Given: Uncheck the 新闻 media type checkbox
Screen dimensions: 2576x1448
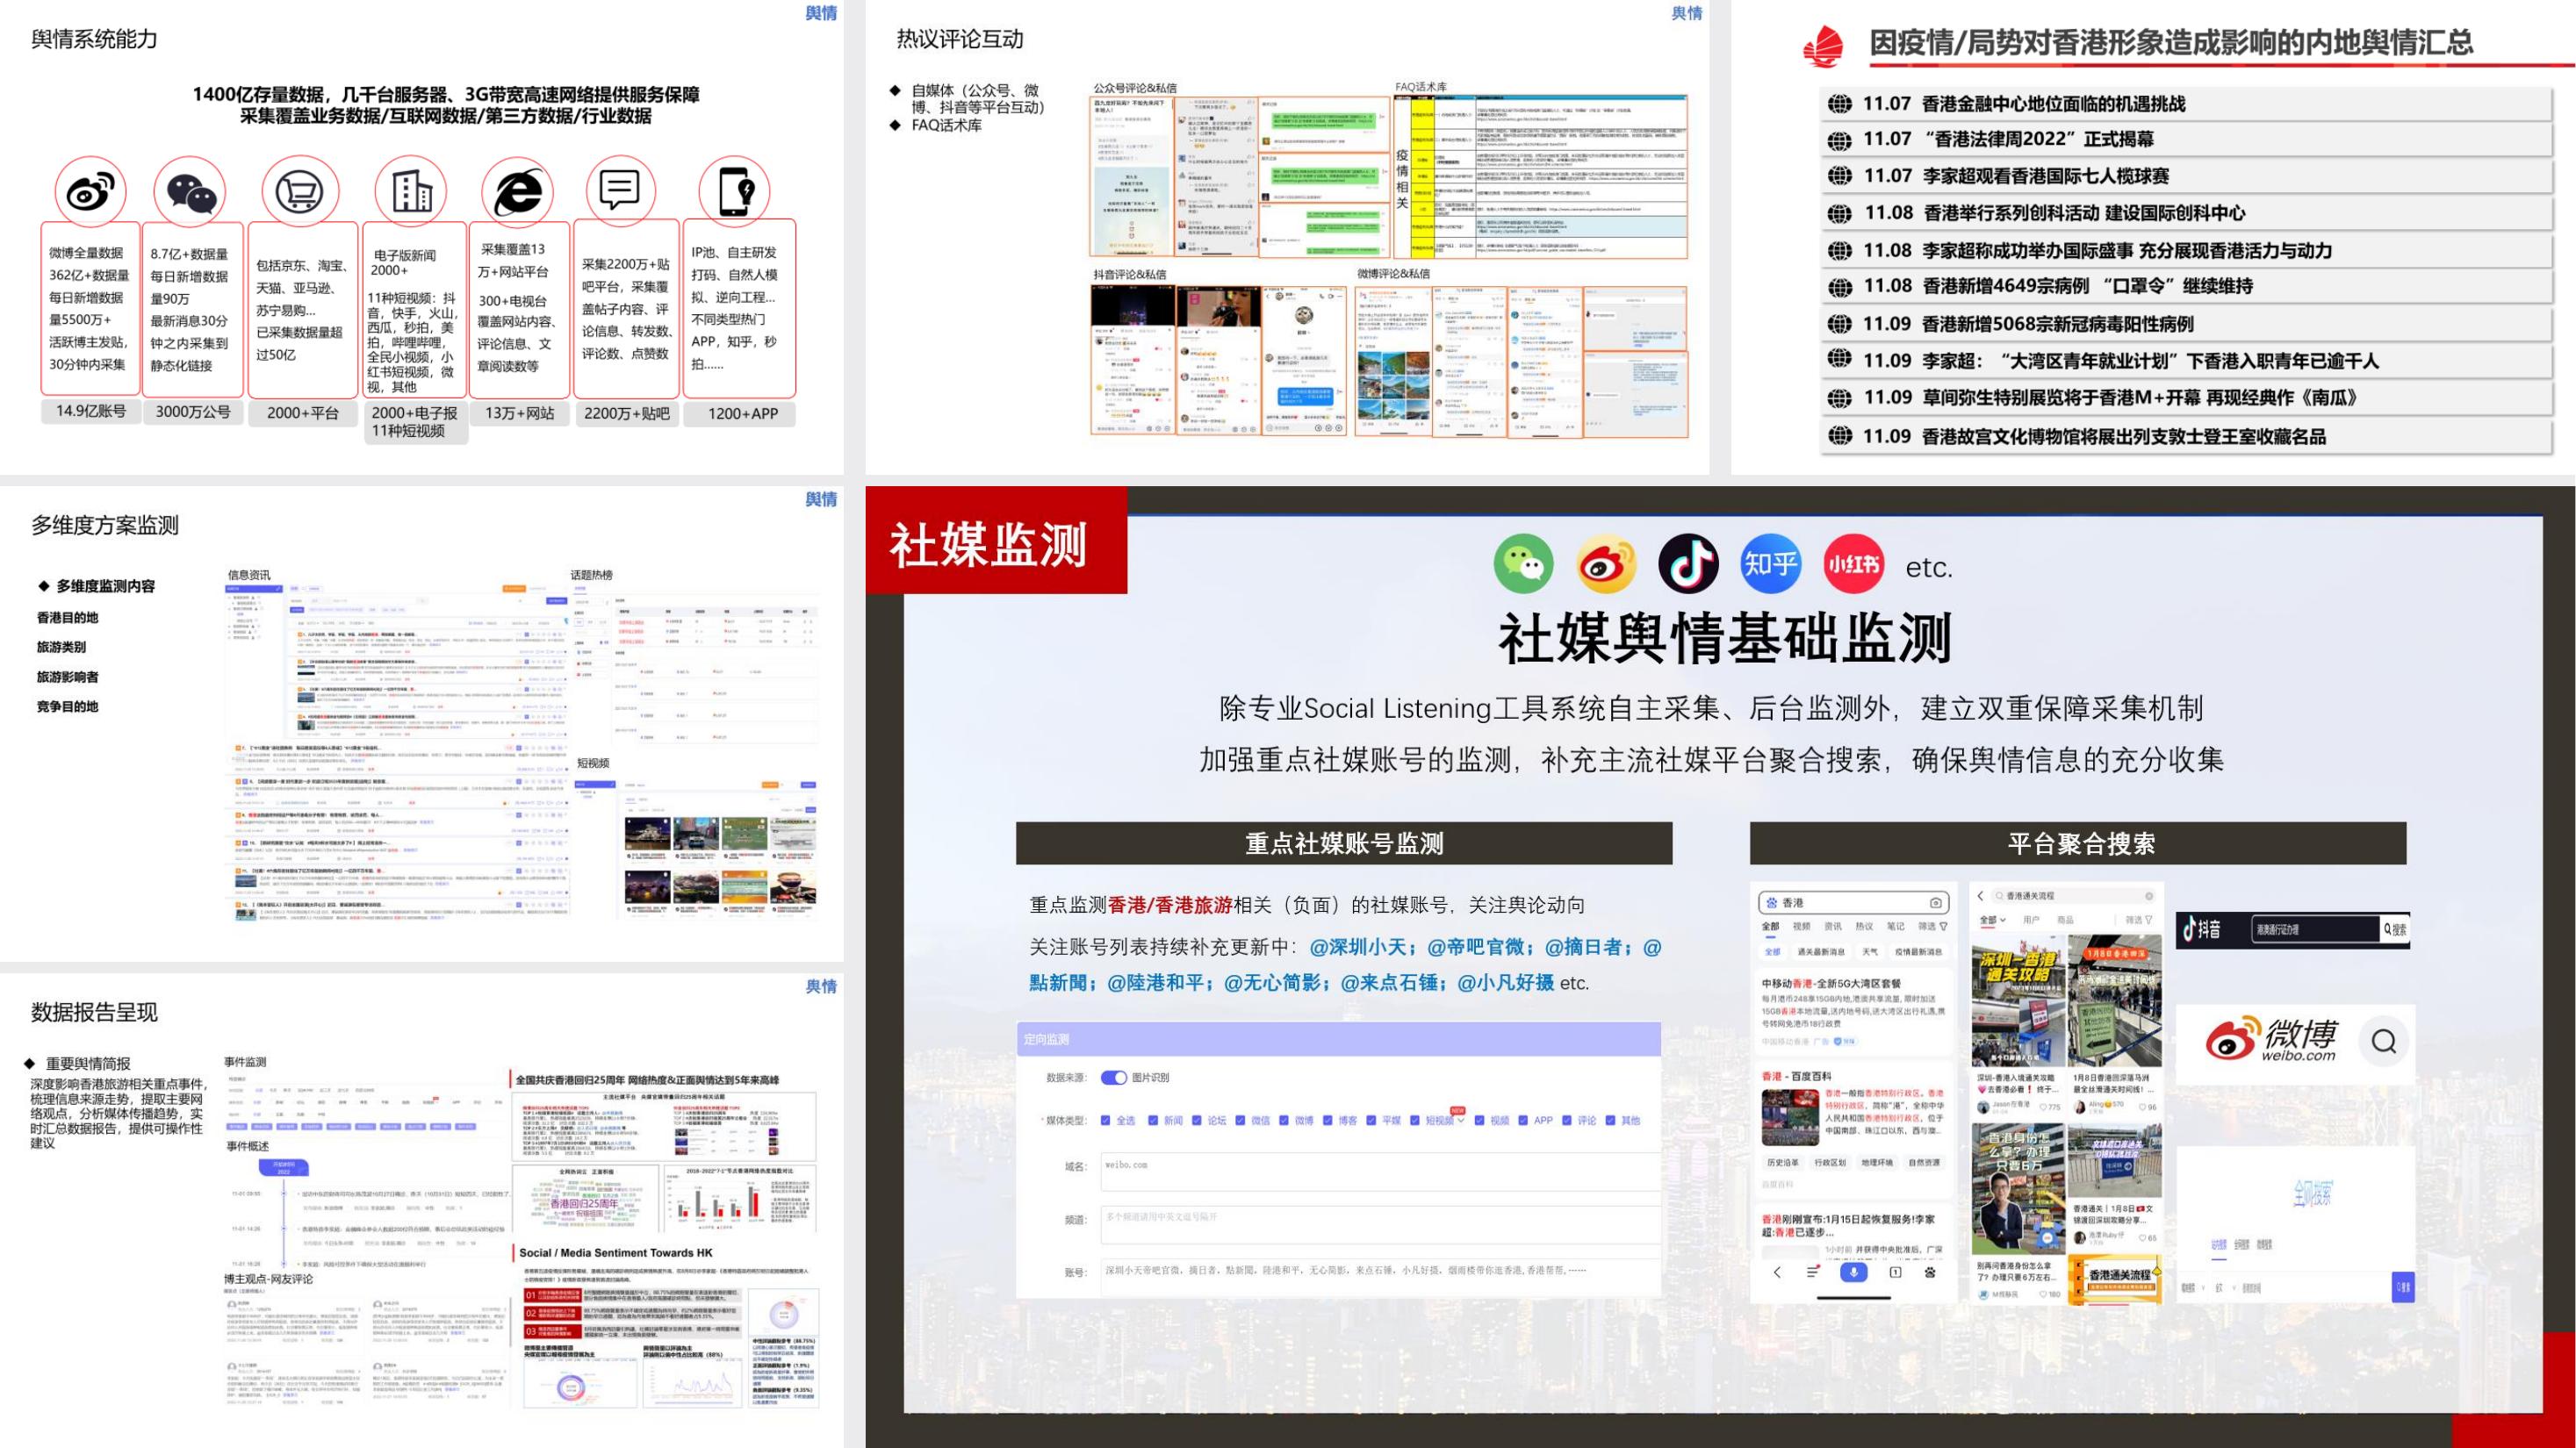Looking at the screenshot, I should coord(1154,1122).
